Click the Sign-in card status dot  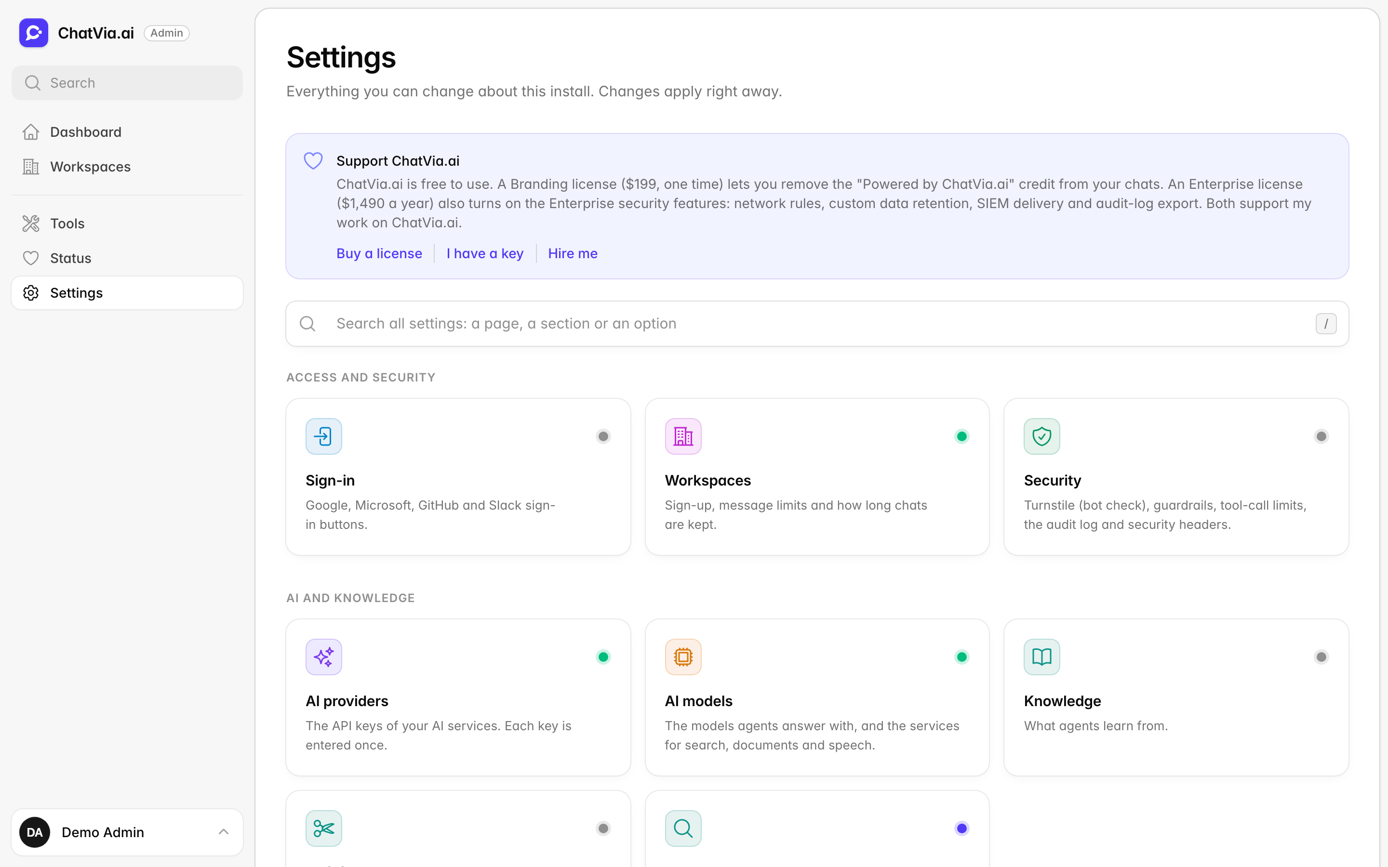(x=603, y=436)
